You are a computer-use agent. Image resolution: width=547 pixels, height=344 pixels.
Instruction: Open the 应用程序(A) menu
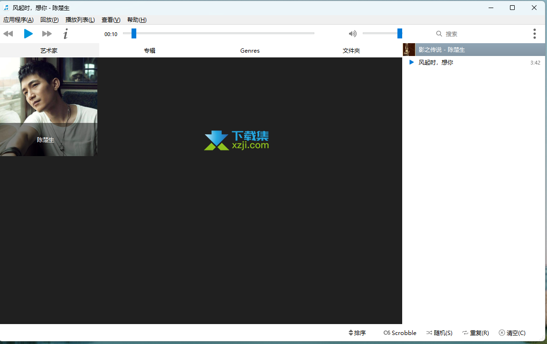click(19, 20)
